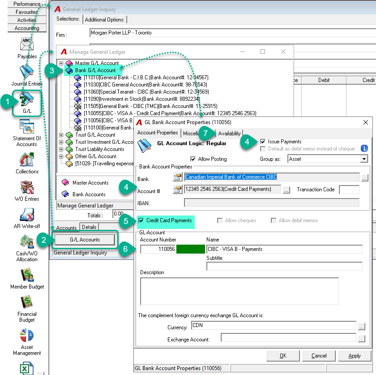Click the green color swatch beside account number
Image resolution: width=376 pixels, height=375 pixels.
coord(190,249)
